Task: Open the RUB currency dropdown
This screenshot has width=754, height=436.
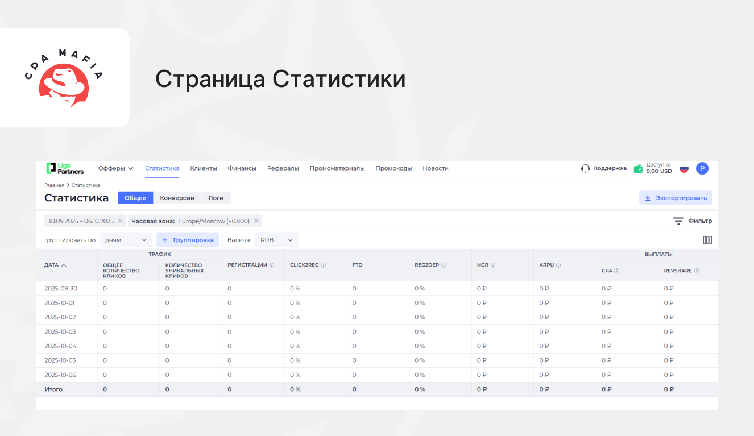Action: [x=276, y=240]
